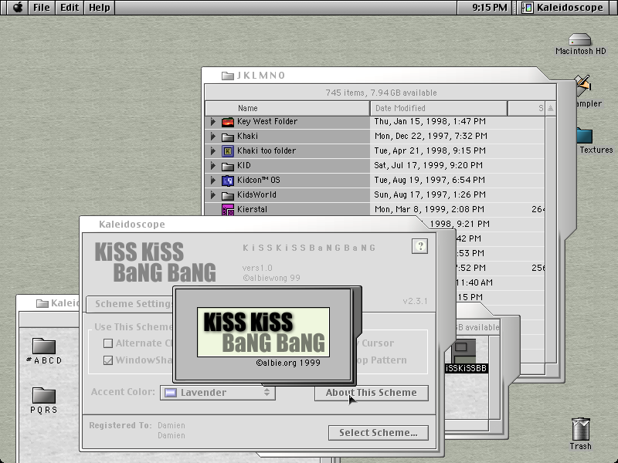
Task: Click the date Thu, Jan 15, 1998, 1:47 PM
Action: 430,122
